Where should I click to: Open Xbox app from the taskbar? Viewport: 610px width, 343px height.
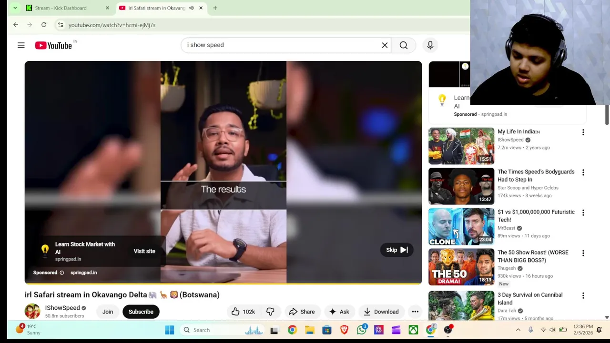point(413,330)
